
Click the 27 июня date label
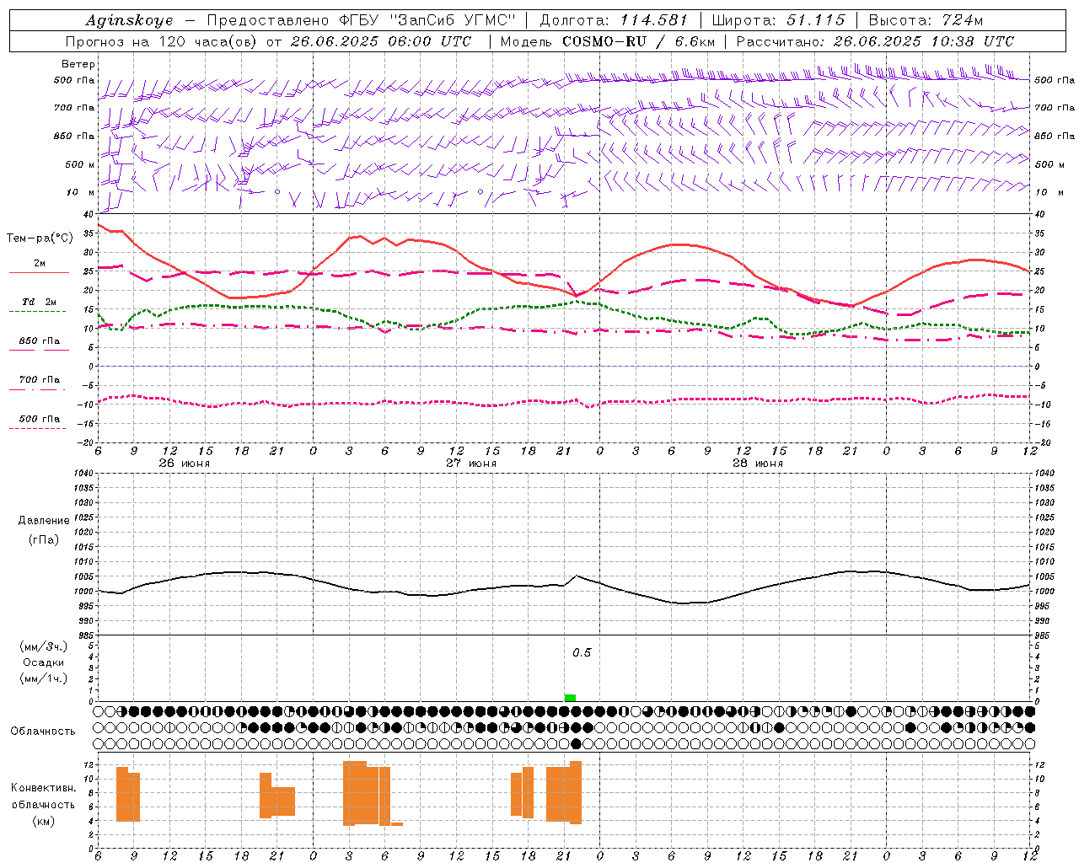(471, 464)
